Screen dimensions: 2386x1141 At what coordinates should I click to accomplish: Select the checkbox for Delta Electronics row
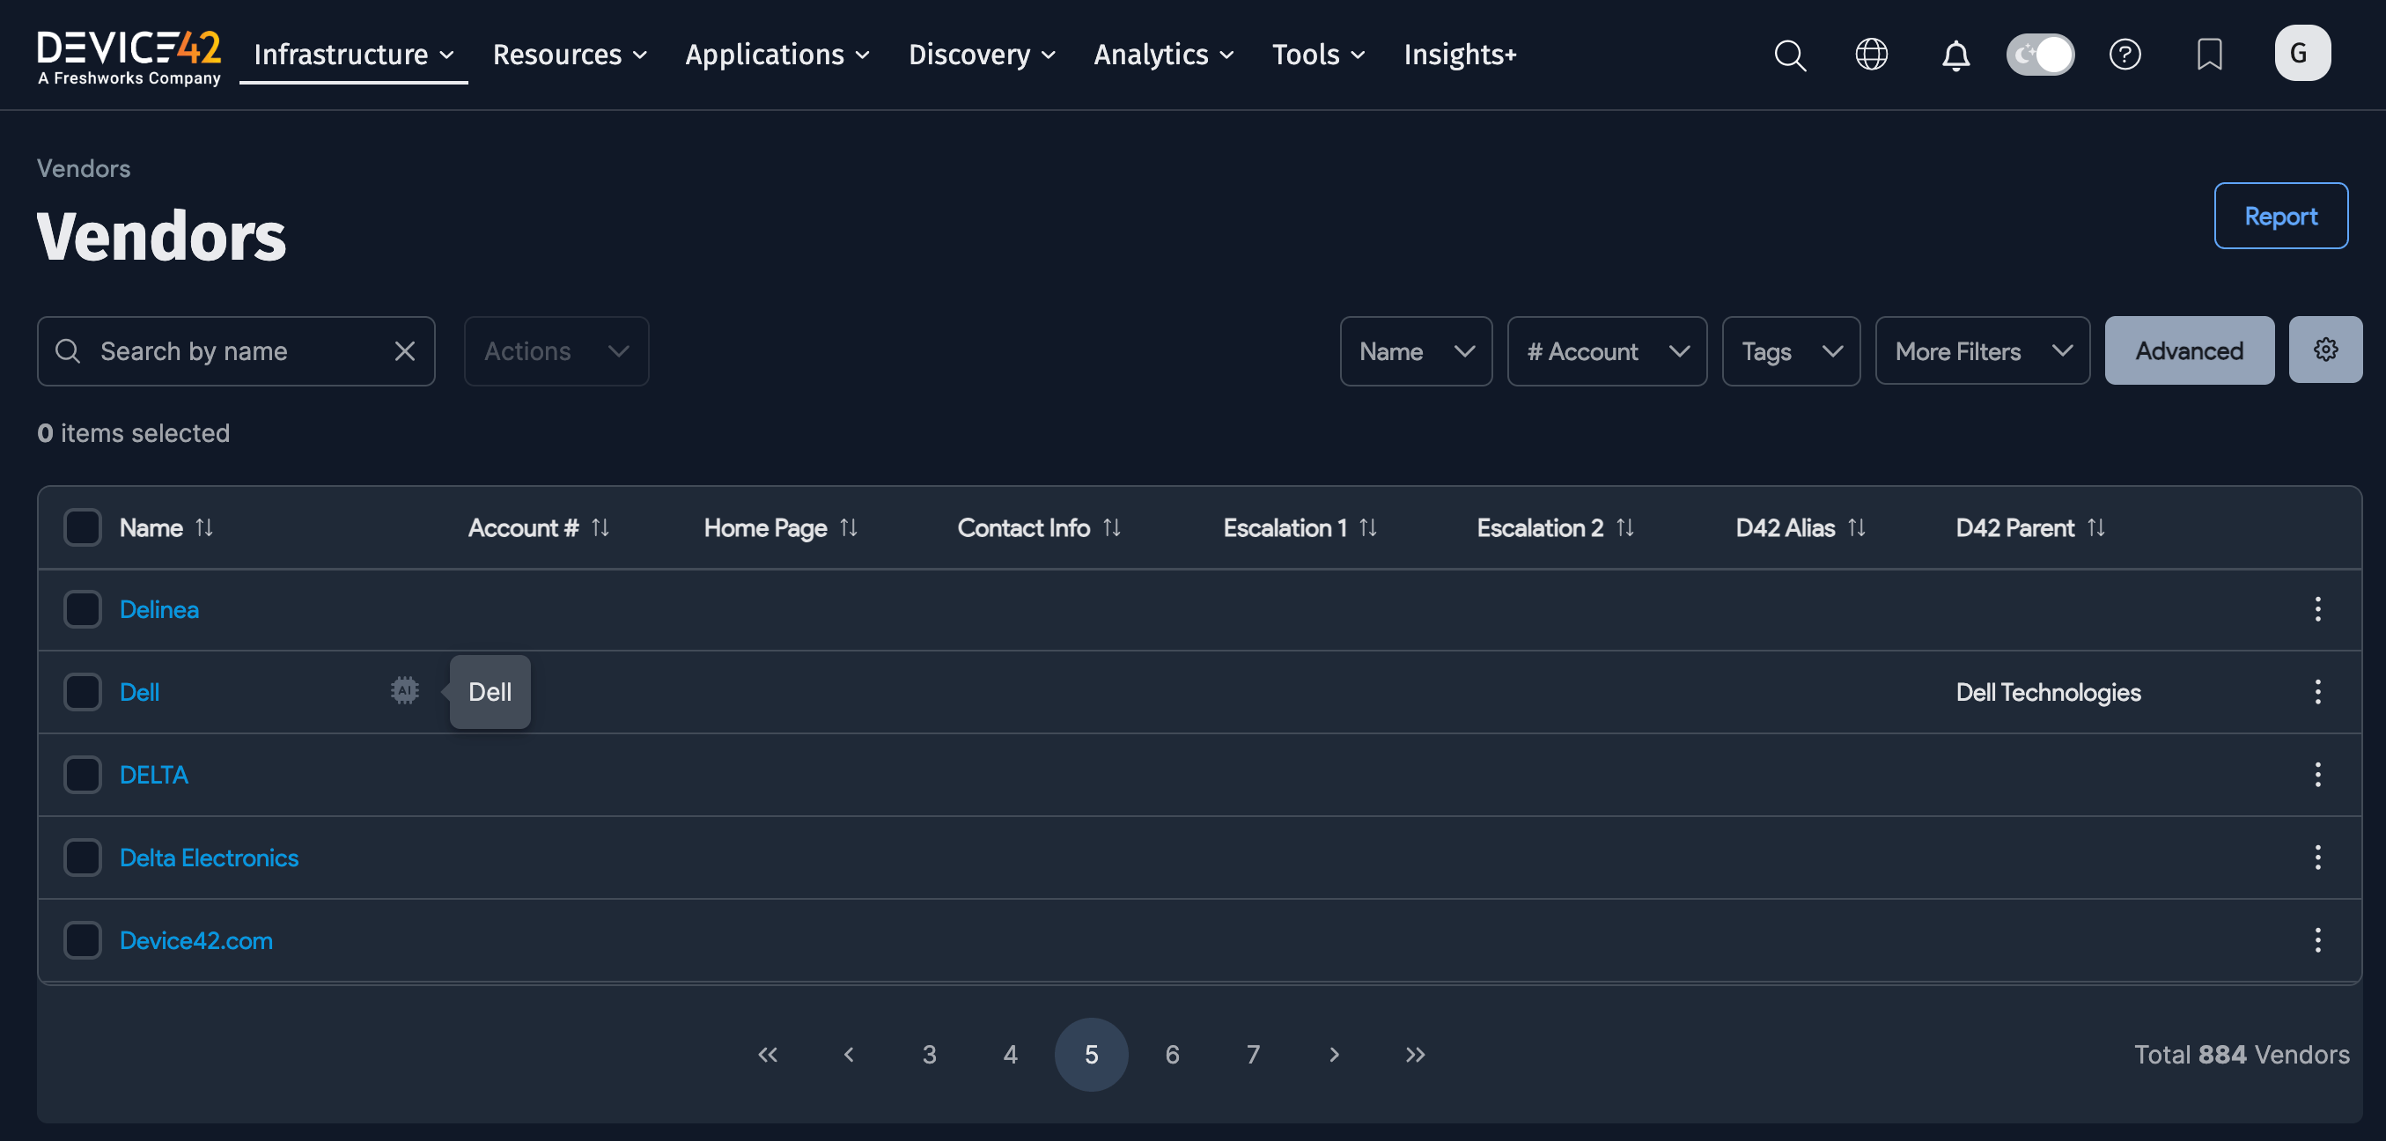click(83, 858)
